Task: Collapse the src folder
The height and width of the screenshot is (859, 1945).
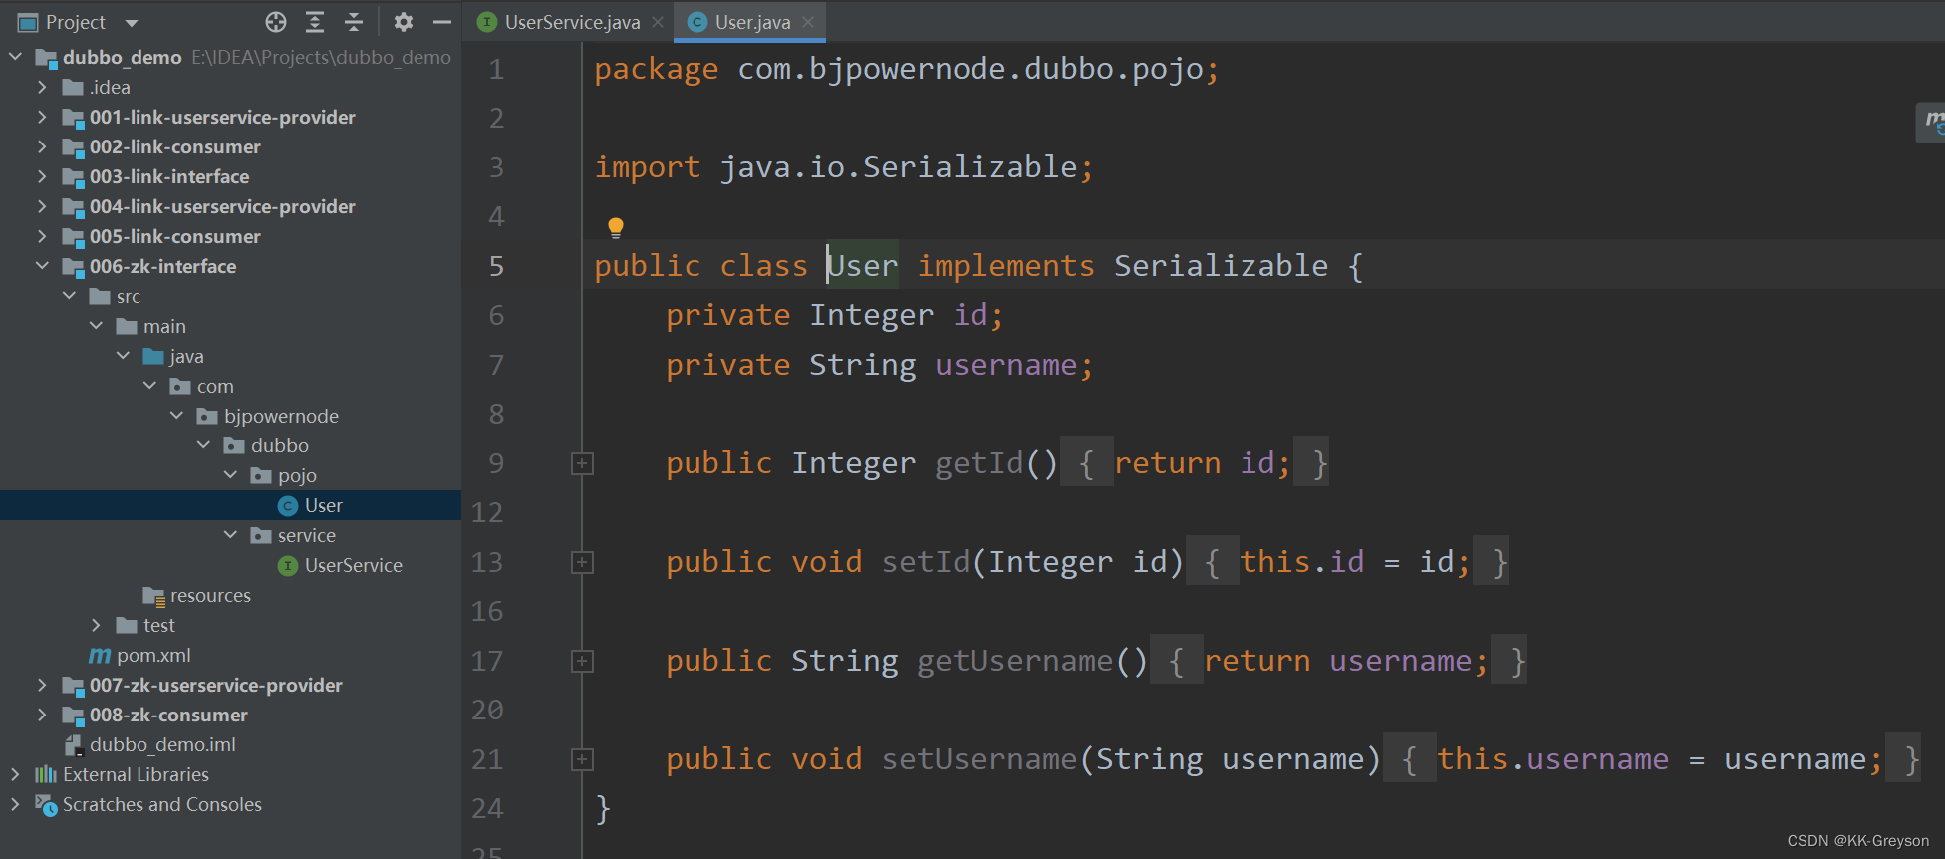Action: coord(69,296)
